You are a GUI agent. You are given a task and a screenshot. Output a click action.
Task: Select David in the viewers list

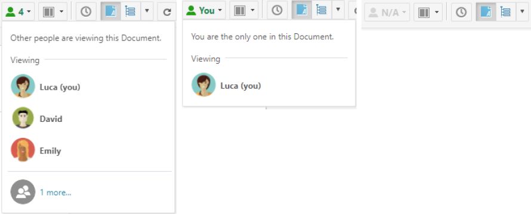tap(51, 119)
